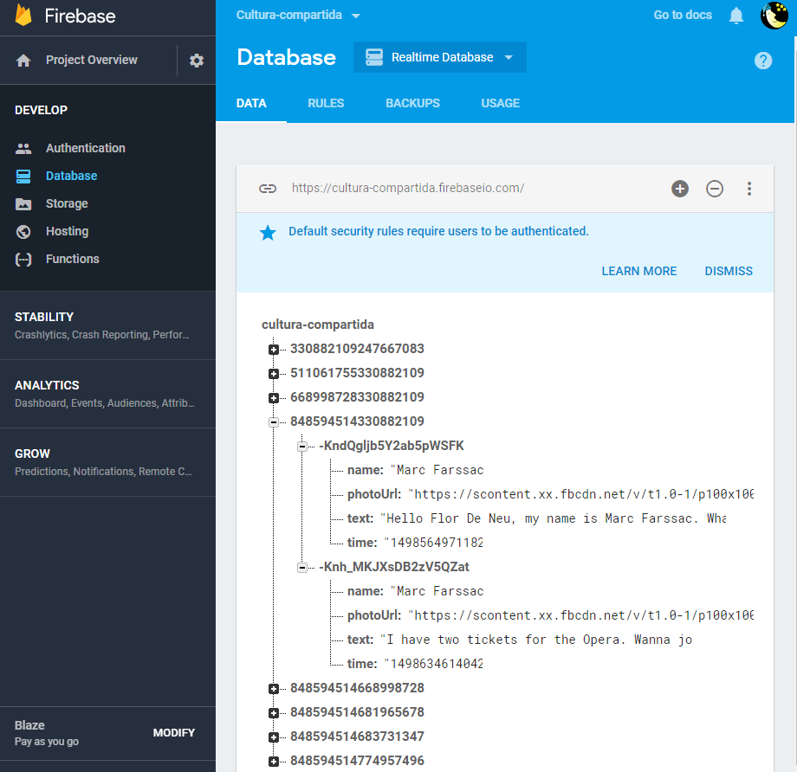Switch to the RULES tab
Viewport: 797px width, 772px height.
(x=326, y=103)
